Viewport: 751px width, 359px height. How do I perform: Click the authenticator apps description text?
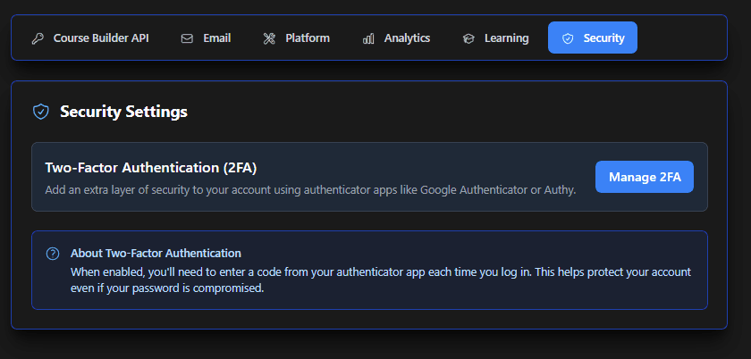(x=310, y=189)
